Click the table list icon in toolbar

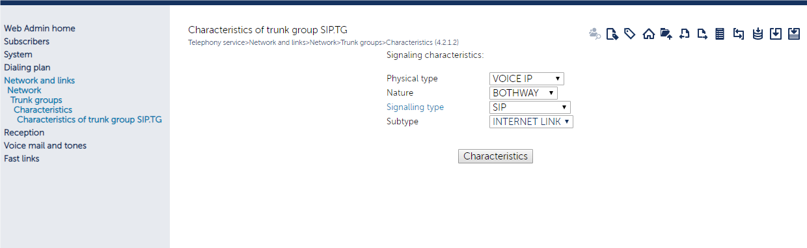point(720,34)
